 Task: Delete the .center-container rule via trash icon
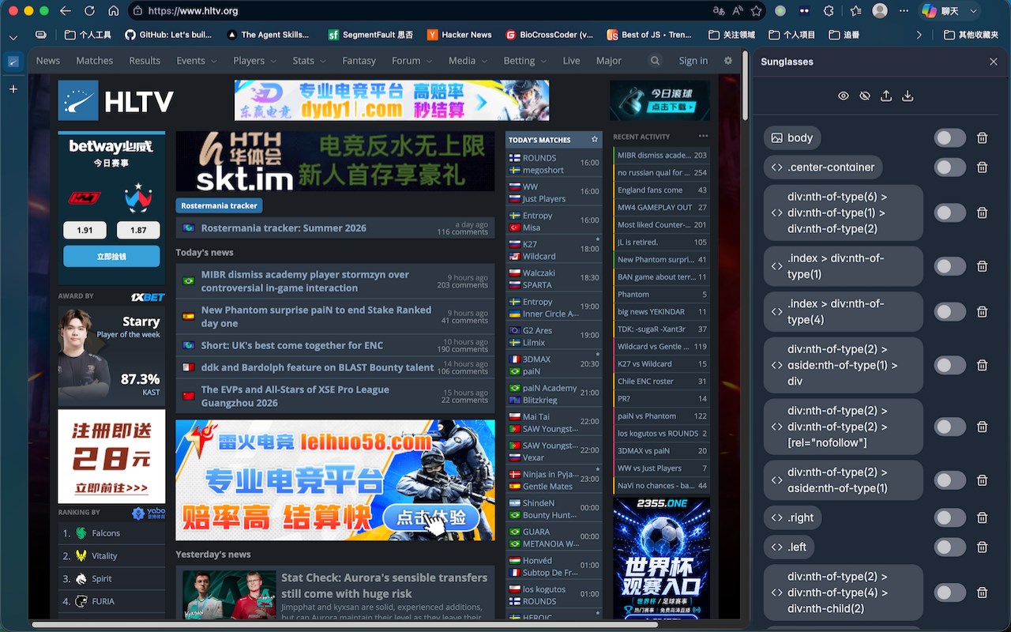[x=983, y=167]
